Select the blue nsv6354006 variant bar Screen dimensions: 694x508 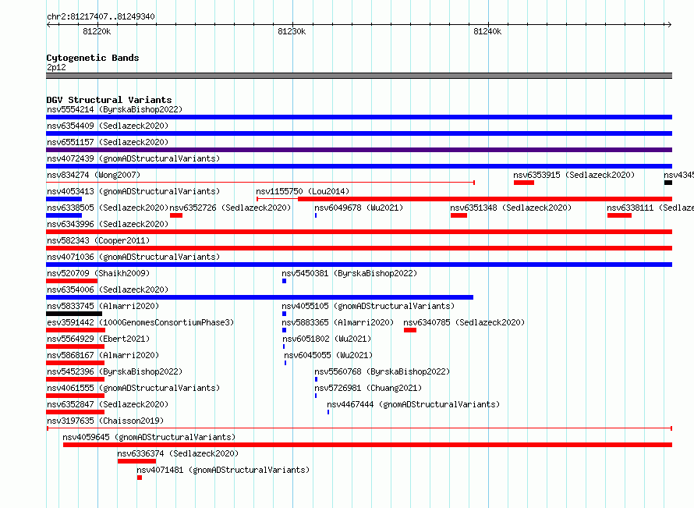[x=260, y=297]
